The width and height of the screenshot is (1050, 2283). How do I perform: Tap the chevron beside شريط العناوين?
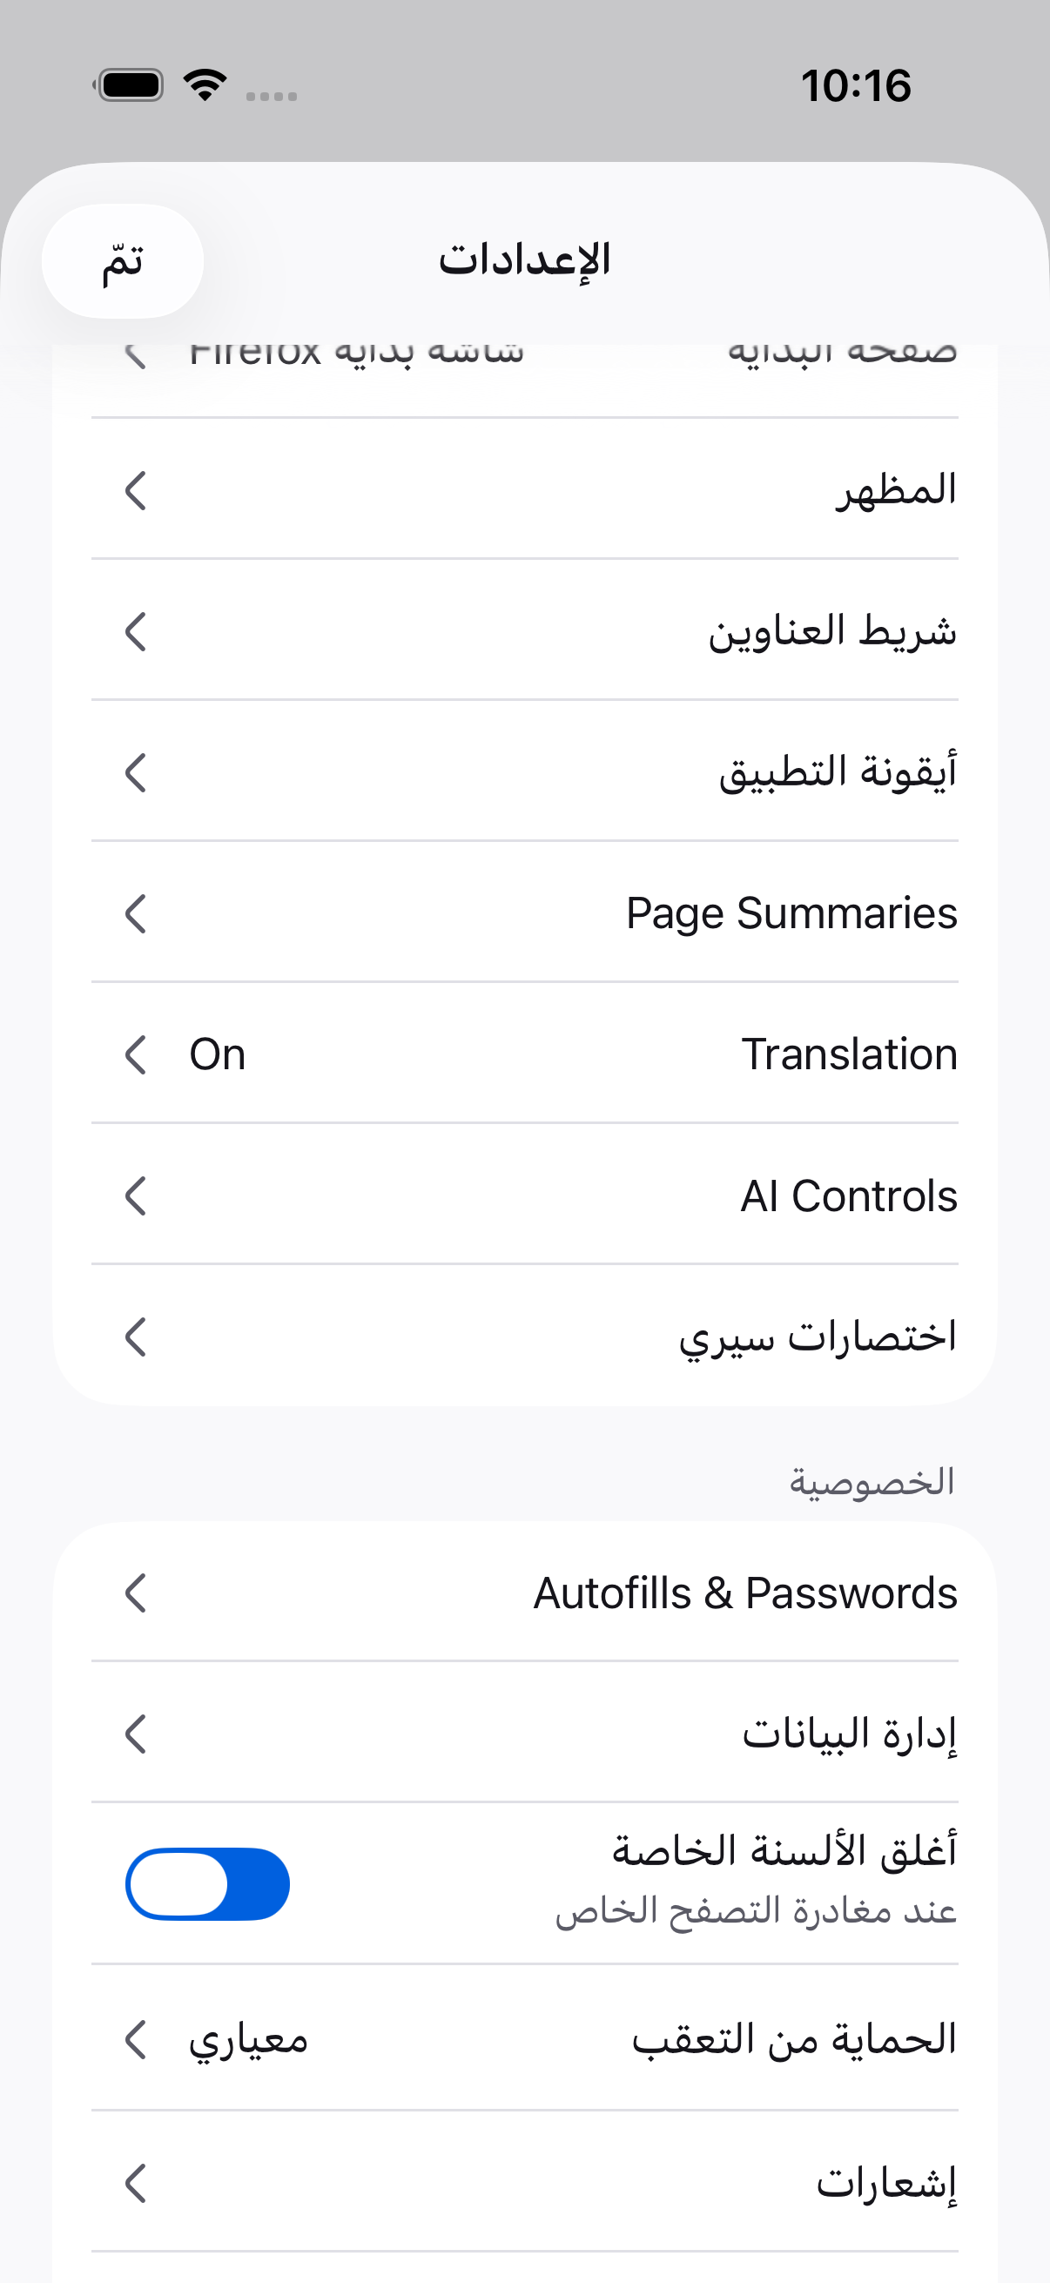pos(136,632)
